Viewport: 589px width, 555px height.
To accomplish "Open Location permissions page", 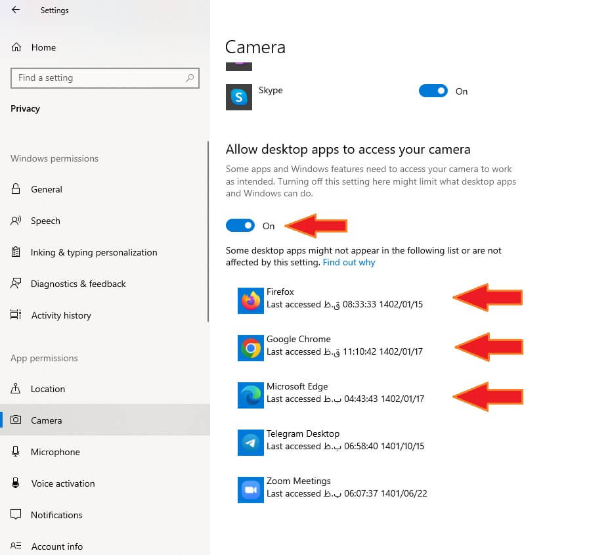I will point(48,389).
